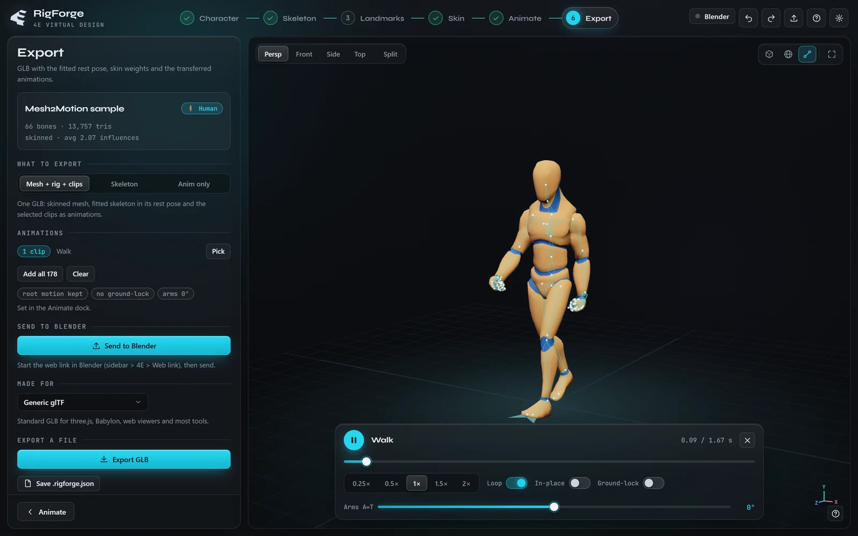Save the .rigforge.json project file

point(58,483)
